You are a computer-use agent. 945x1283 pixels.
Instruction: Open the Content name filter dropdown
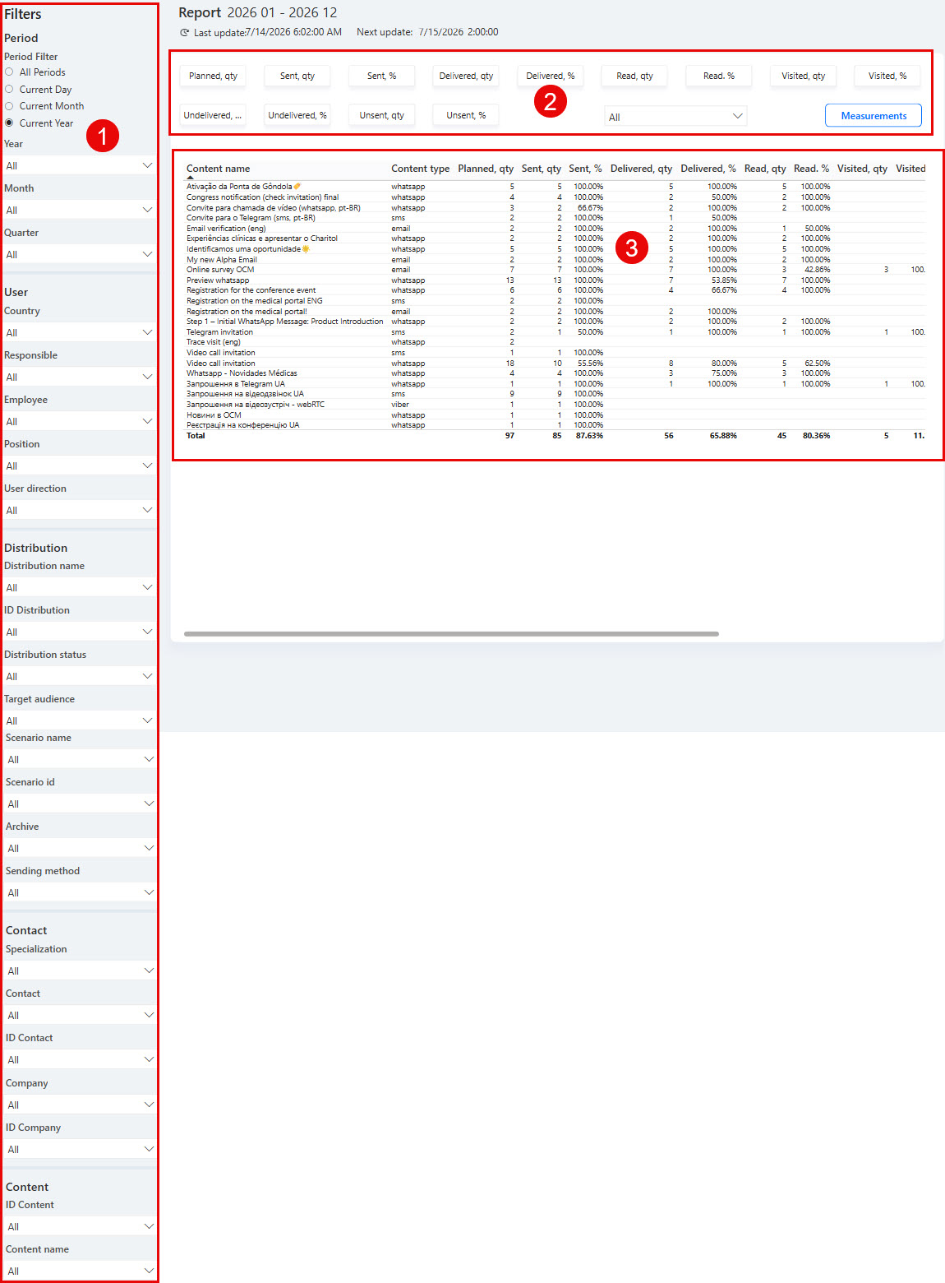[x=80, y=1271]
